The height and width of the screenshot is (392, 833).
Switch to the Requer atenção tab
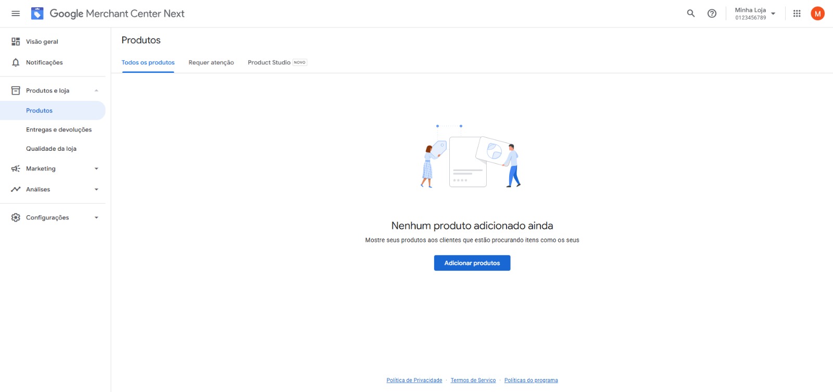click(211, 62)
